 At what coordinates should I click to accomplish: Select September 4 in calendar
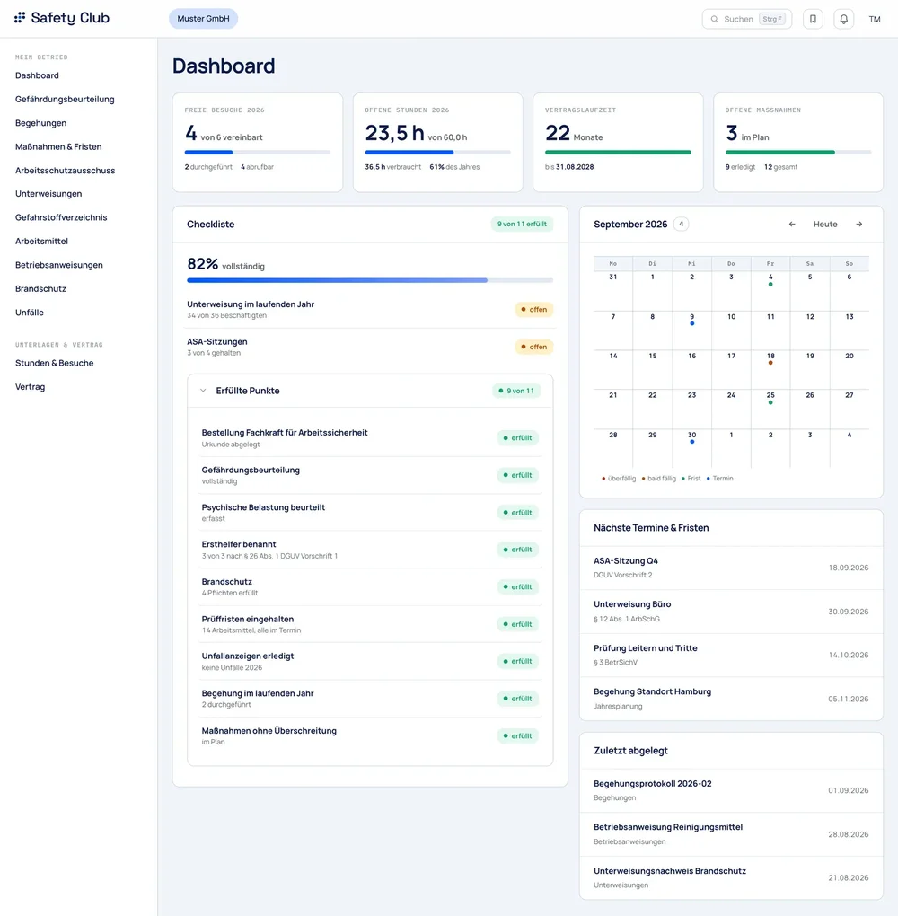(770, 291)
